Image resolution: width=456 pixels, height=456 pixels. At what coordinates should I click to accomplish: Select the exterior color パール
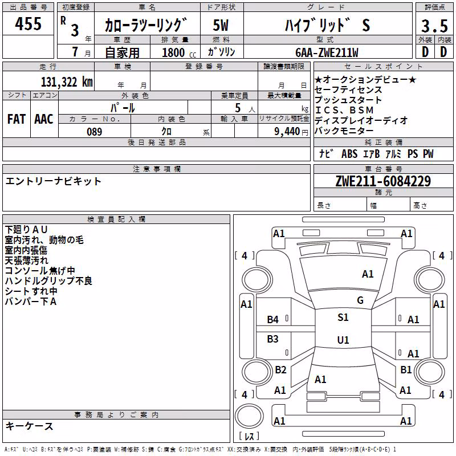tap(123, 108)
